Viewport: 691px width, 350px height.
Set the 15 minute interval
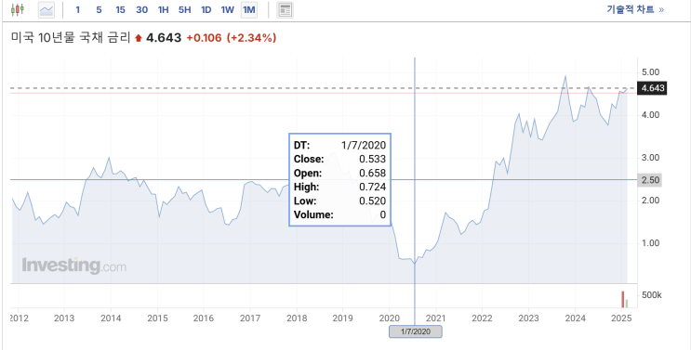[x=120, y=9]
